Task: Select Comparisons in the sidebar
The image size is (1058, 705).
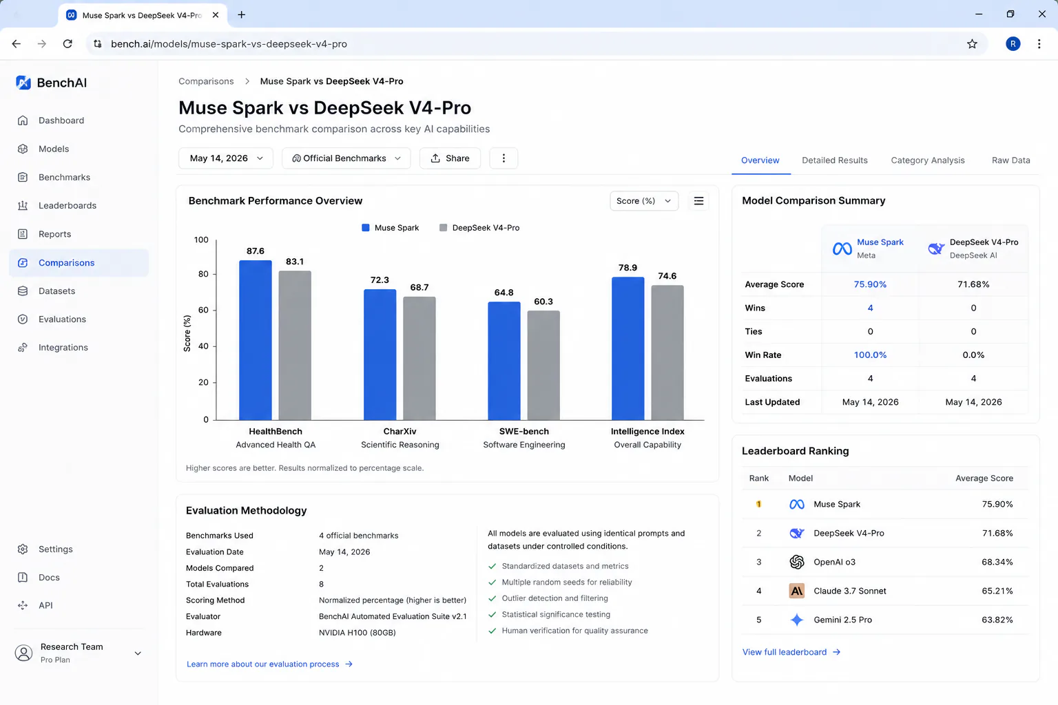Action: point(79,262)
